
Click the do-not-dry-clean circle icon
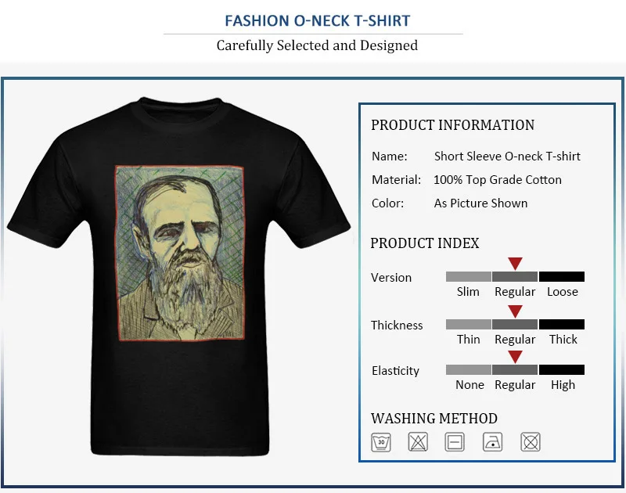[531, 442]
